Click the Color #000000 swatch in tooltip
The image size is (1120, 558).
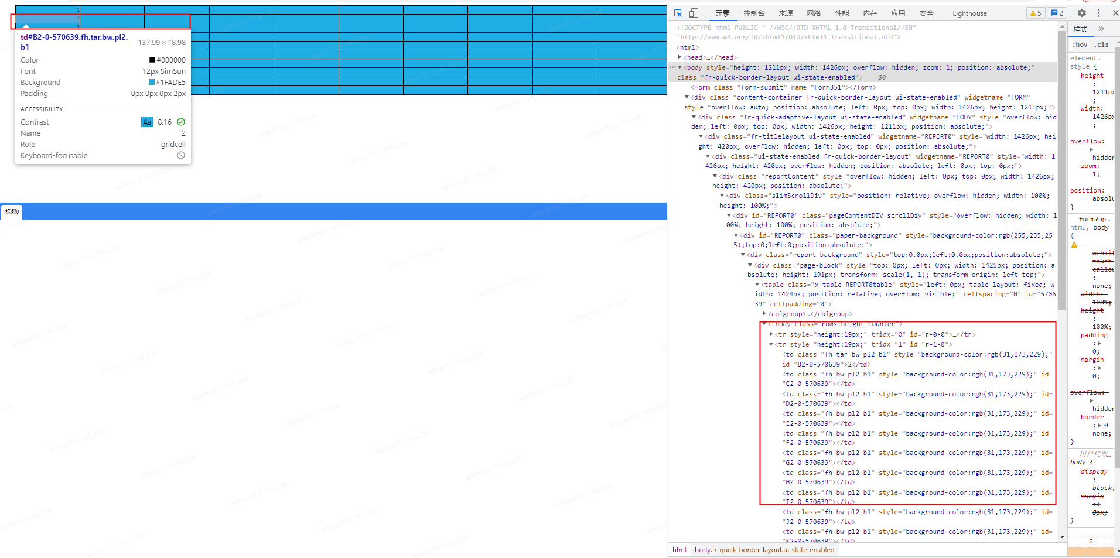click(152, 60)
